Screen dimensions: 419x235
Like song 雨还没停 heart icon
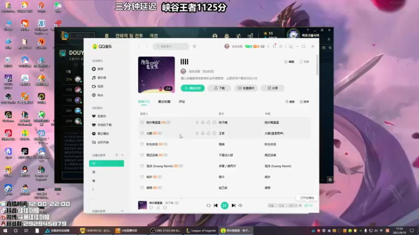pyautogui.click(x=142, y=155)
